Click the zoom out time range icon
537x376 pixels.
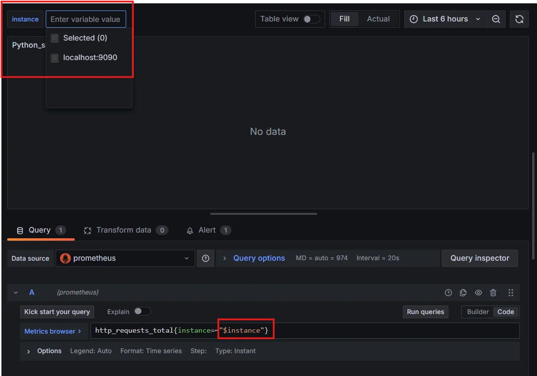click(x=496, y=19)
